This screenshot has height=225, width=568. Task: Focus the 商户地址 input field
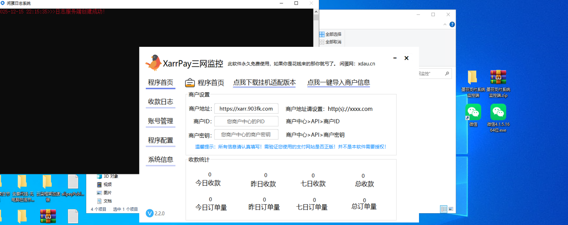tap(246, 109)
